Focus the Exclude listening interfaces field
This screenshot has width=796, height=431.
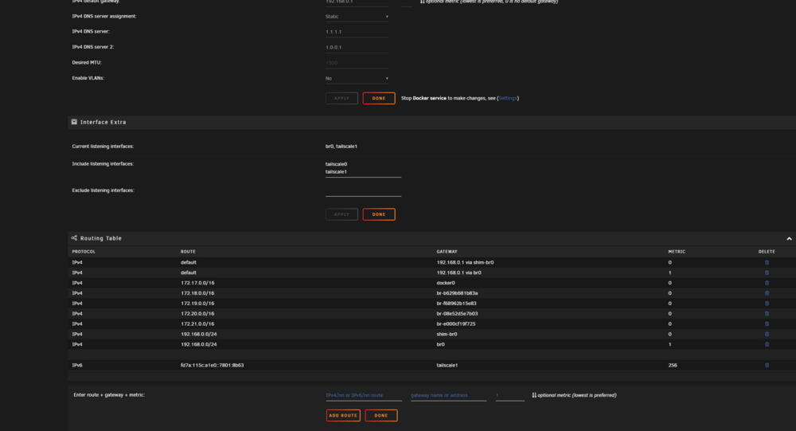pos(363,190)
